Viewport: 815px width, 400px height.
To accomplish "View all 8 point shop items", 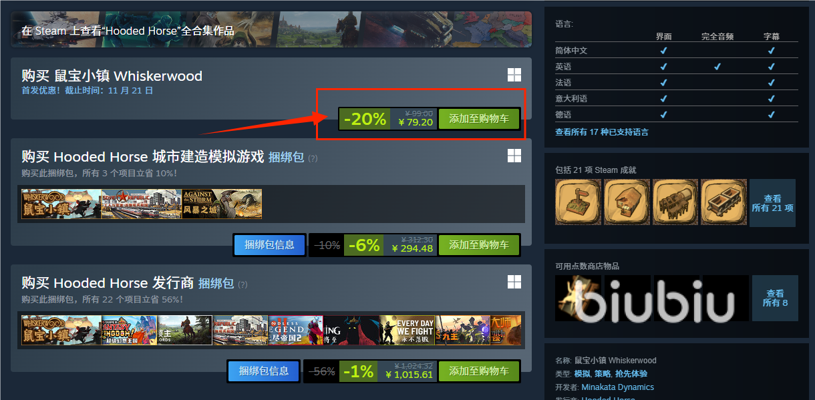I will point(775,298).
